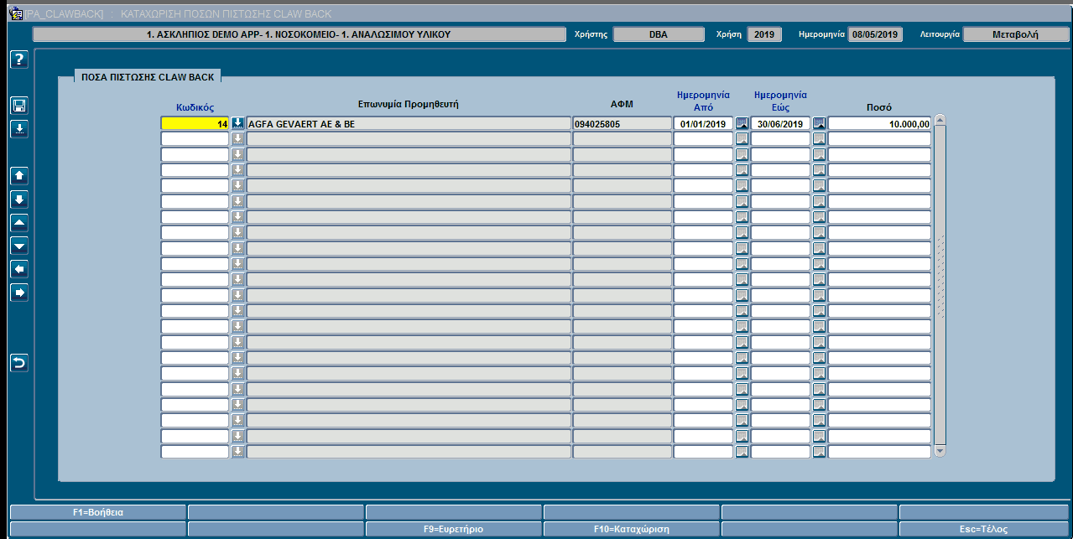Open the To-date calendar in second row

[819, 139]
